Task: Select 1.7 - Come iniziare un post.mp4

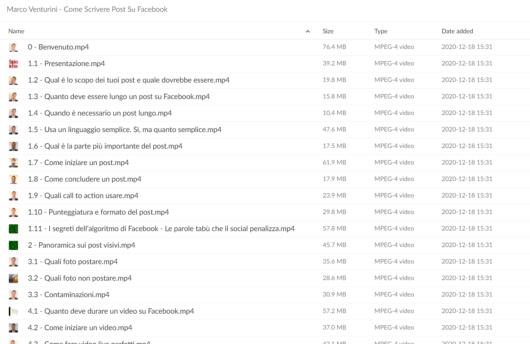Action: [x=78, y=163]
